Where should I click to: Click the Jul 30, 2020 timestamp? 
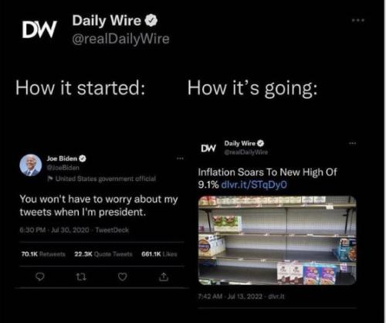[70, 229]
